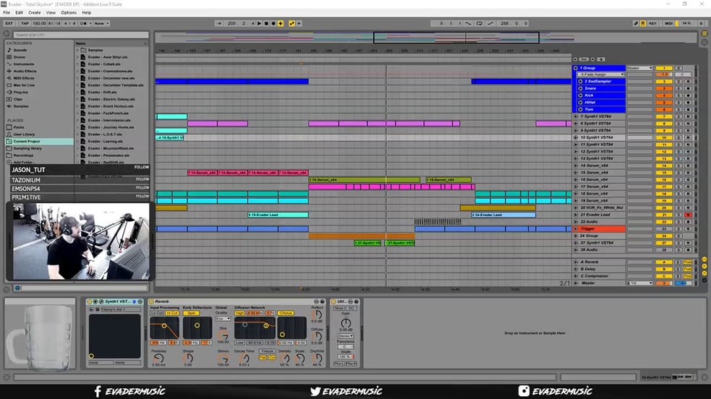Image resolution: width=711 pixels, height=399 pixels.
Task: Toggle the Reverb device activator
Action: click(x=152, y=301)
